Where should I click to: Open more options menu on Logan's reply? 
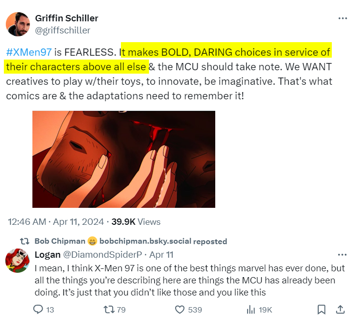pyautogui.click(x=342, y=255)
